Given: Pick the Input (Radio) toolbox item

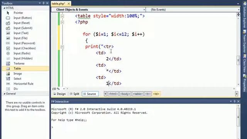Looking at the screenshot, I should click(25, 53).
